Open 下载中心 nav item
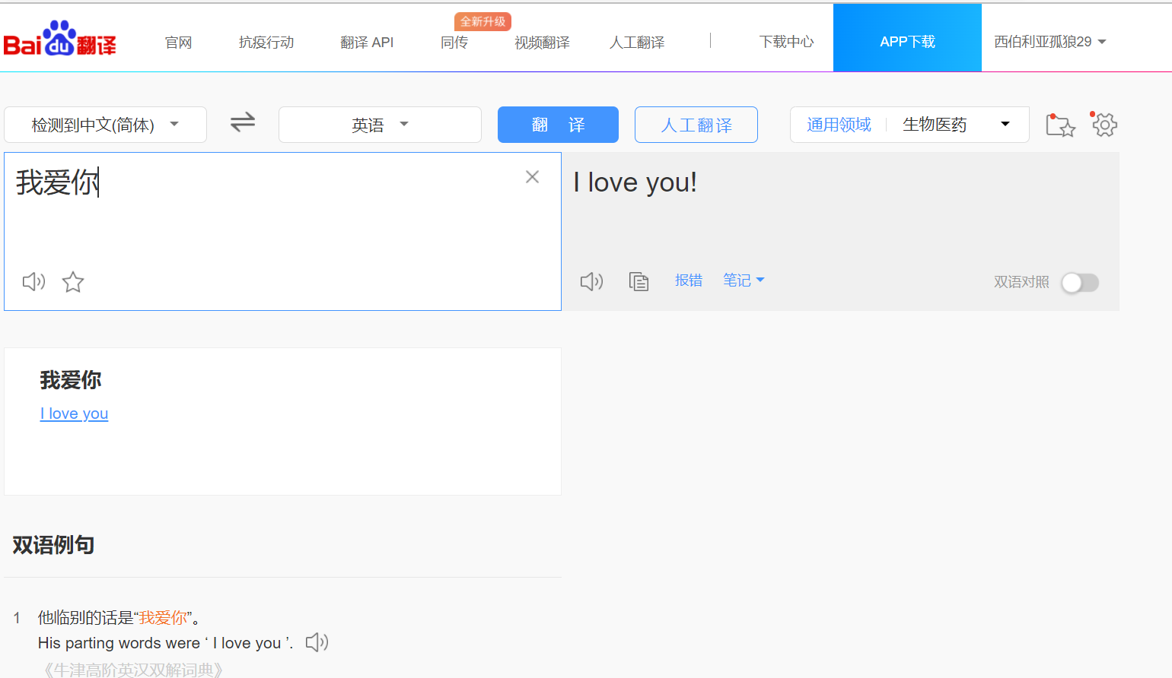This screenshot has height=678, width=1172. coord(786,42)
